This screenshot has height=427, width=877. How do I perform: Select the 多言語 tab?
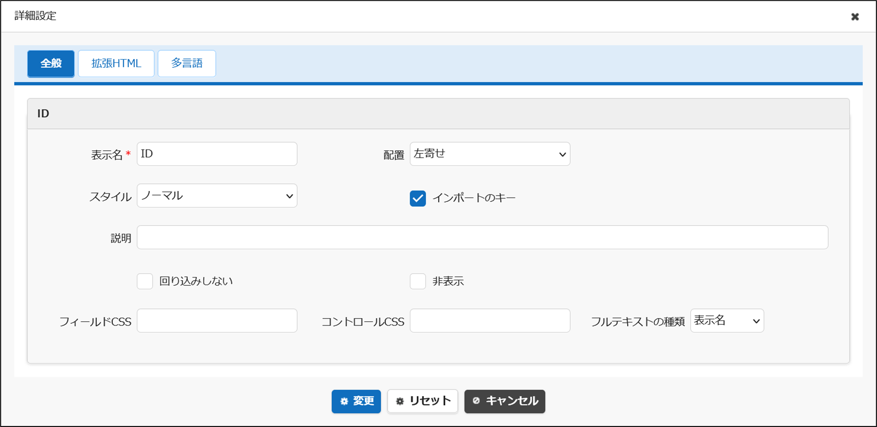click(186, 63)
